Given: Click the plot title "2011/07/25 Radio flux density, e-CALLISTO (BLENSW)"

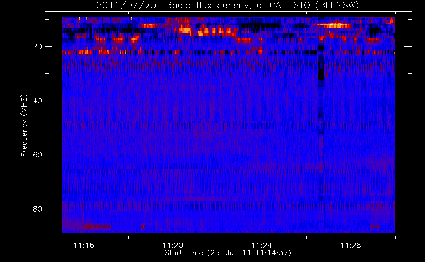Looking at the screenshot, I should click(228, 6).
